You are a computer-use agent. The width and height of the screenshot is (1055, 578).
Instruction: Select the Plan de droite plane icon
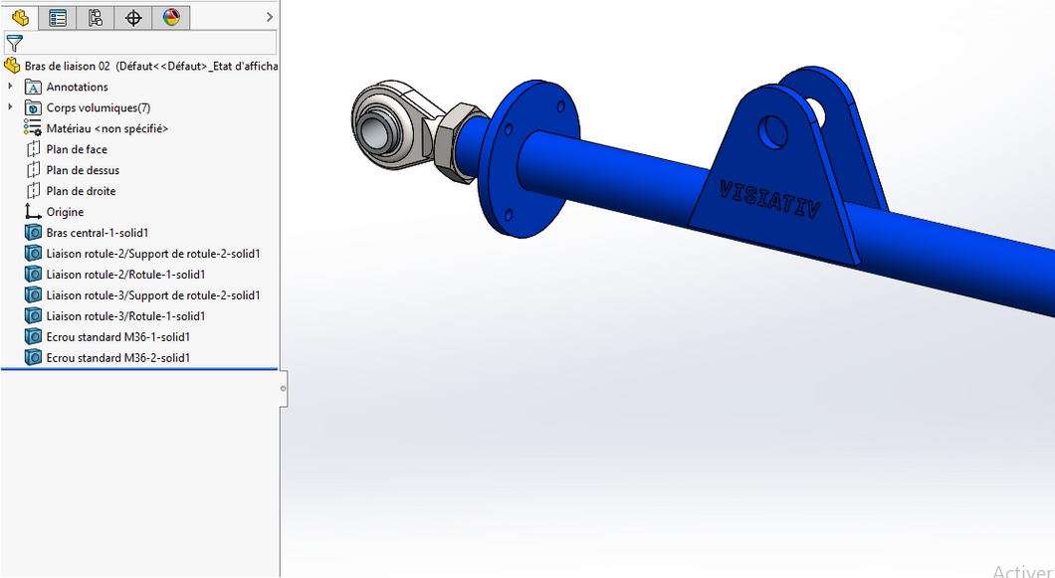click(x=33, y=191)
